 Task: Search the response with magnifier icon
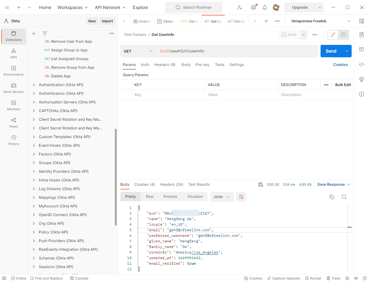click(344, 197)
